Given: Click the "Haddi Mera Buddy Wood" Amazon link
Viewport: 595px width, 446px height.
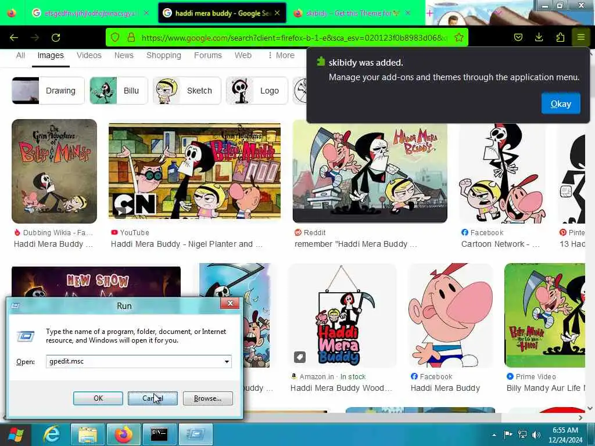Looking at the screenshot, I should coord(341,389).
